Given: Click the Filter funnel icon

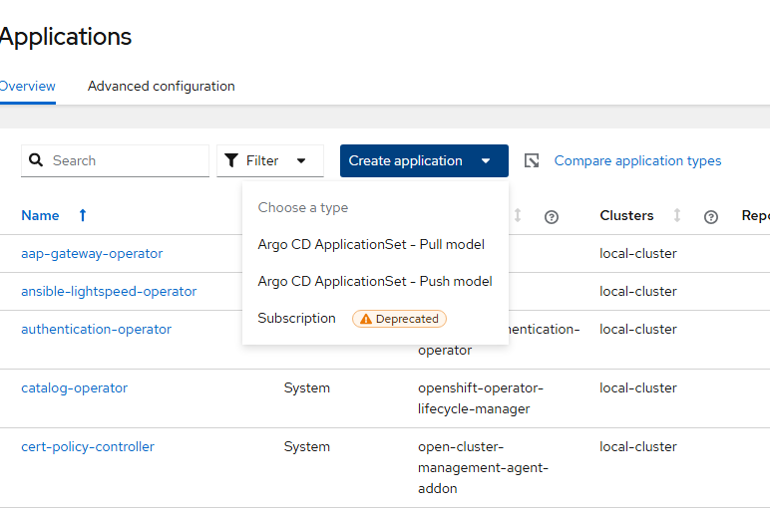Looking at the screenshot, I should click(x=231, y=160).
